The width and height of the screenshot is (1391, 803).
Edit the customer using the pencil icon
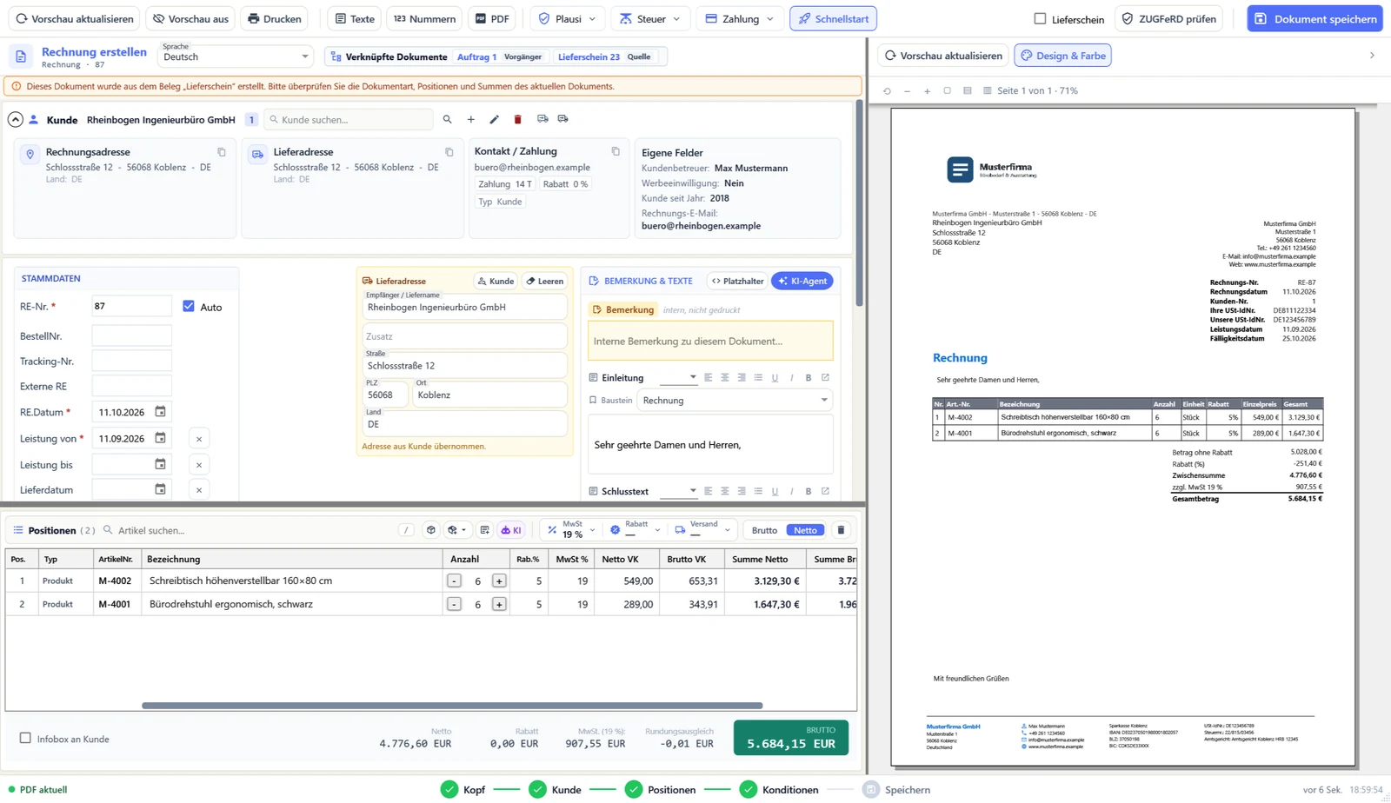[494, 119]
